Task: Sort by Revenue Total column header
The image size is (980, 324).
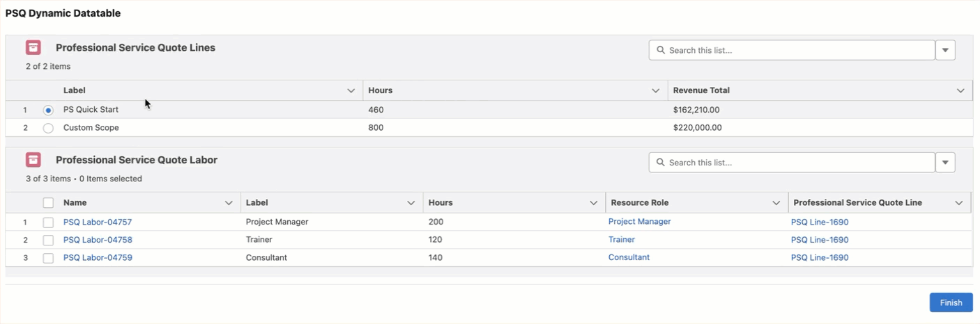Action: coord(701,90)
